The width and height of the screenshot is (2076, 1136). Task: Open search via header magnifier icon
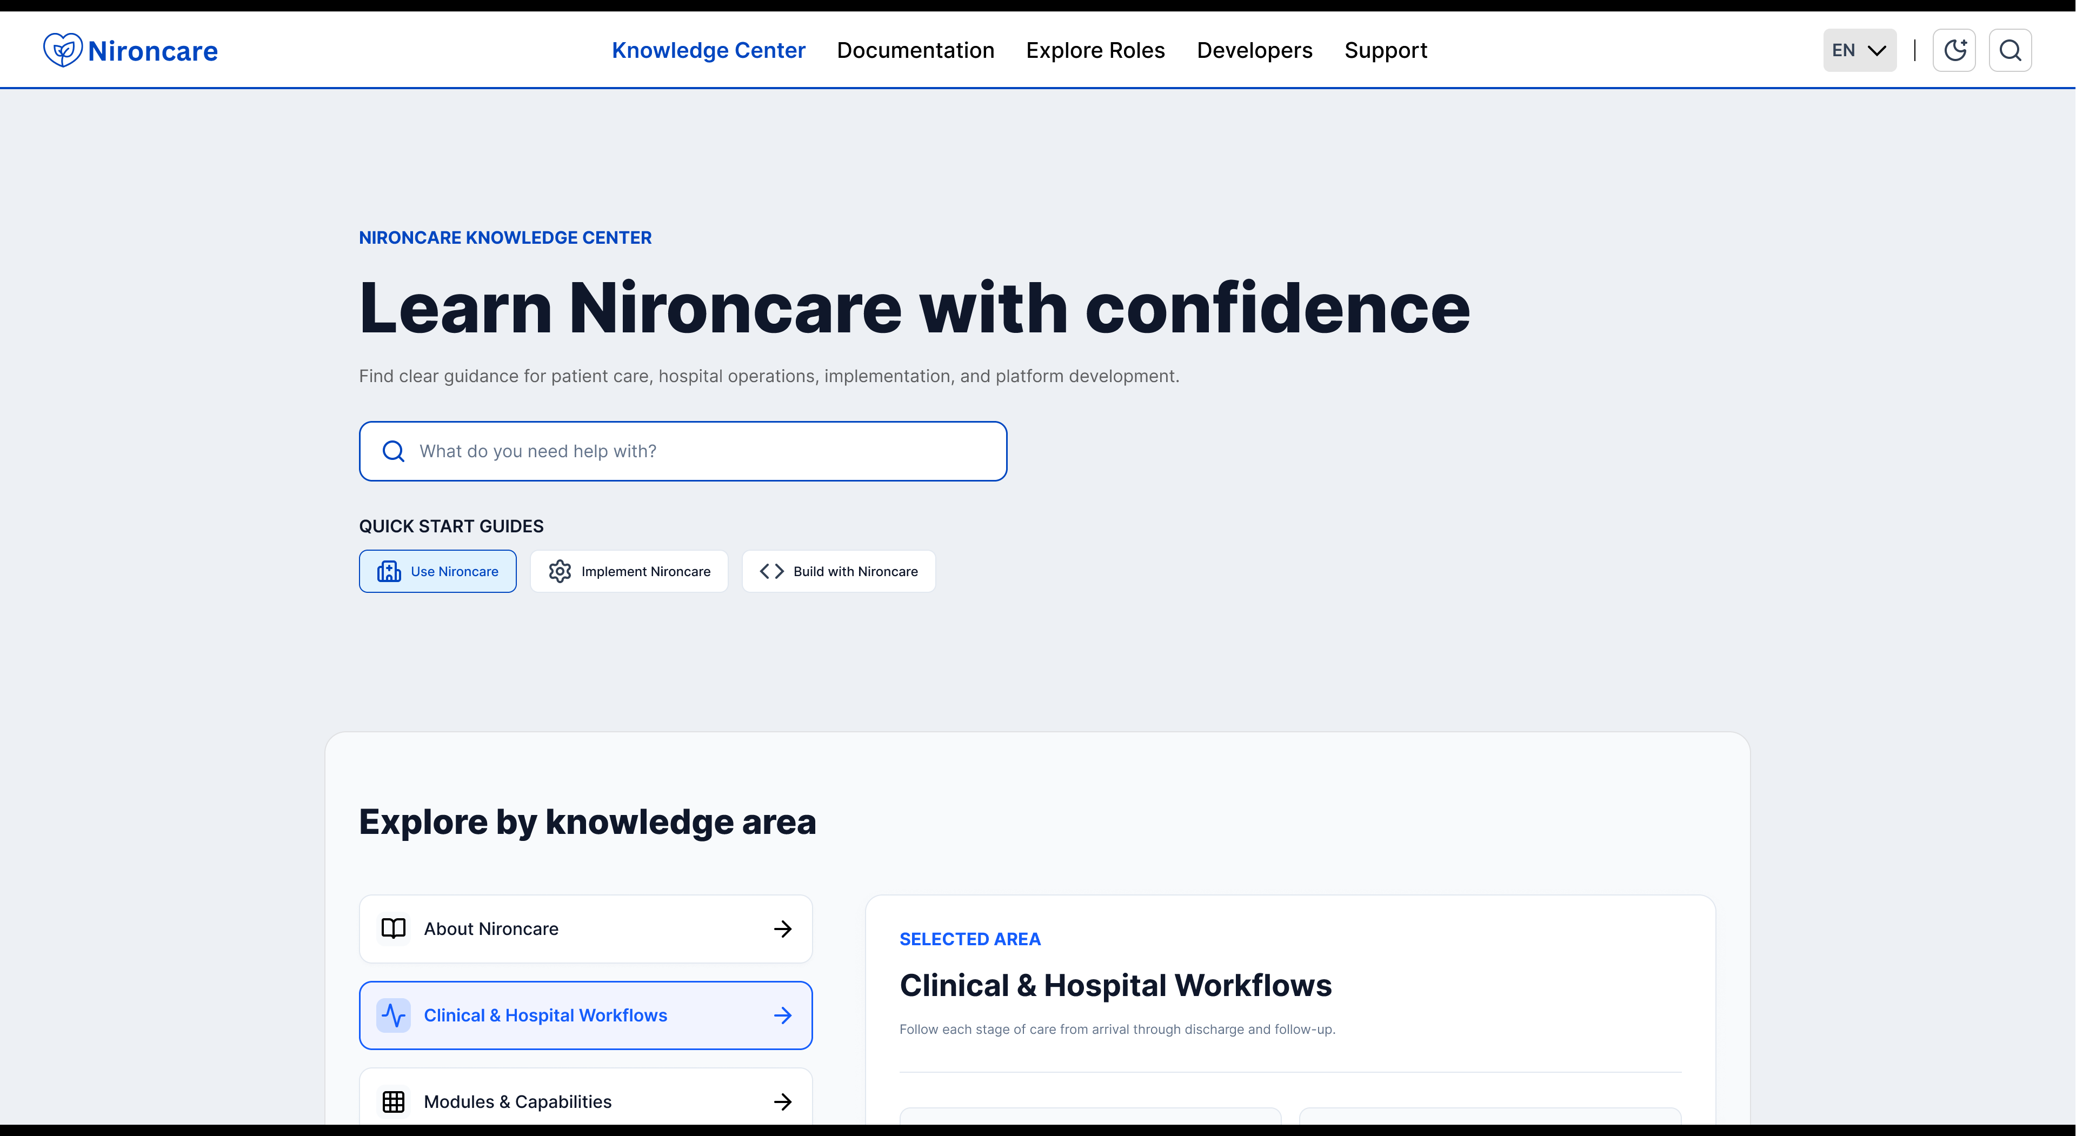[x=2010, y=50]
